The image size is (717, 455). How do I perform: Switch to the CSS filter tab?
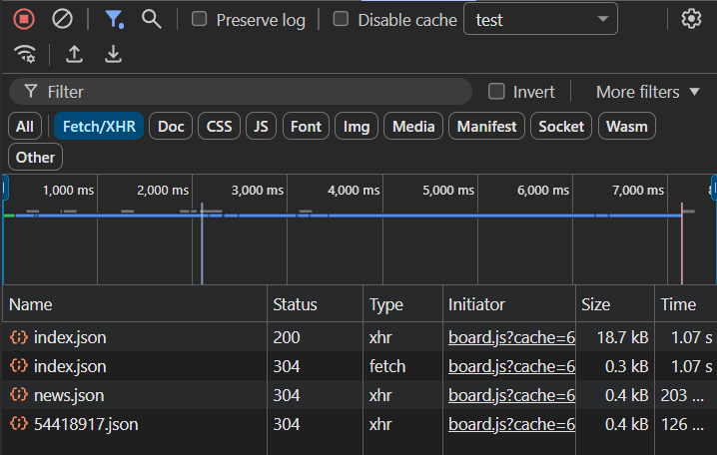(x=219, y=127)
